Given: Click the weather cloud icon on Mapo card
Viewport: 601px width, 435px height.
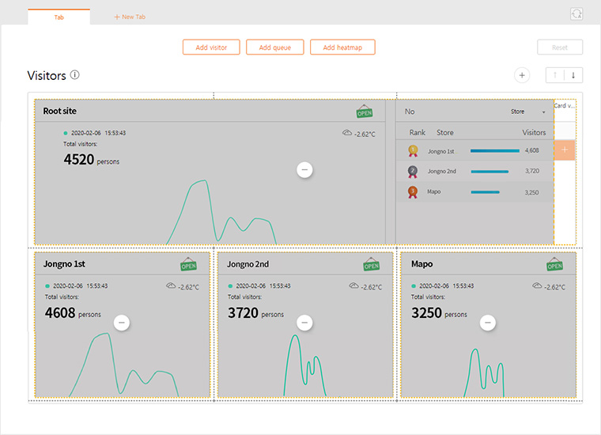Looking at the screenshot, I should [537, 286].
